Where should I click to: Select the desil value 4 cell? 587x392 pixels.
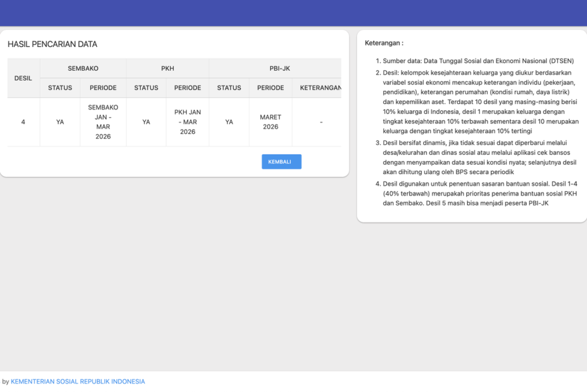[23, 122]
